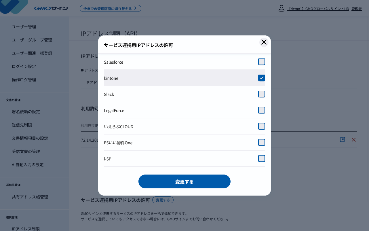
Task: Switch to the previous admin screen
Action: click(110, 8)
